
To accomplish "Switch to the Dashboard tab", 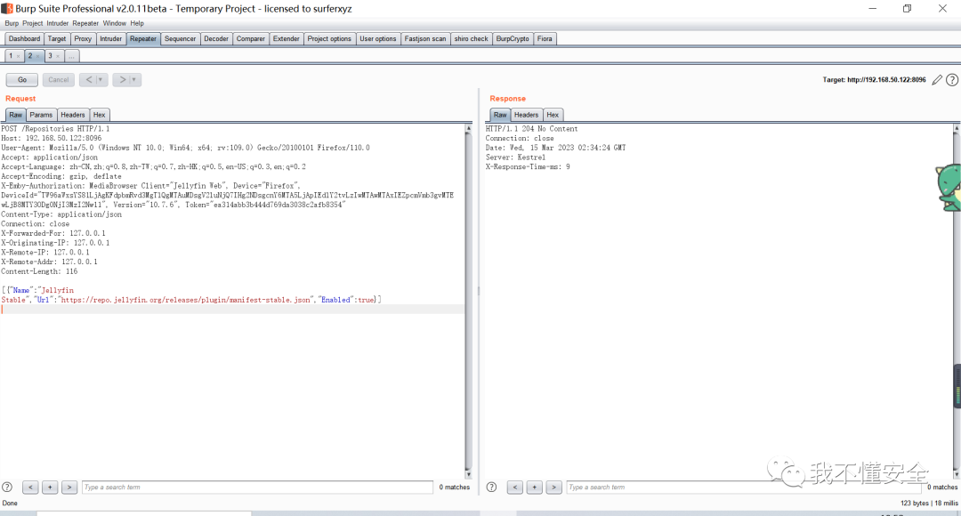I will 25,38.
